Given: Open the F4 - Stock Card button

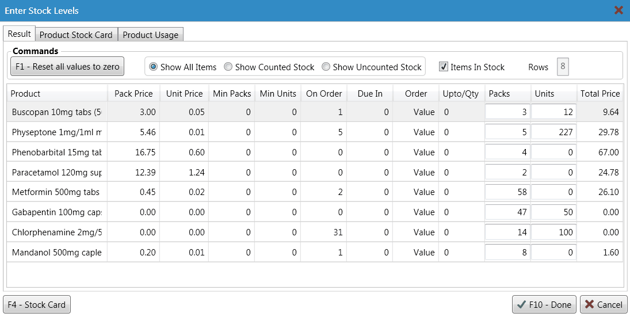Looking at the screenshot, I should pyautogui.click(x=37, y=304).
